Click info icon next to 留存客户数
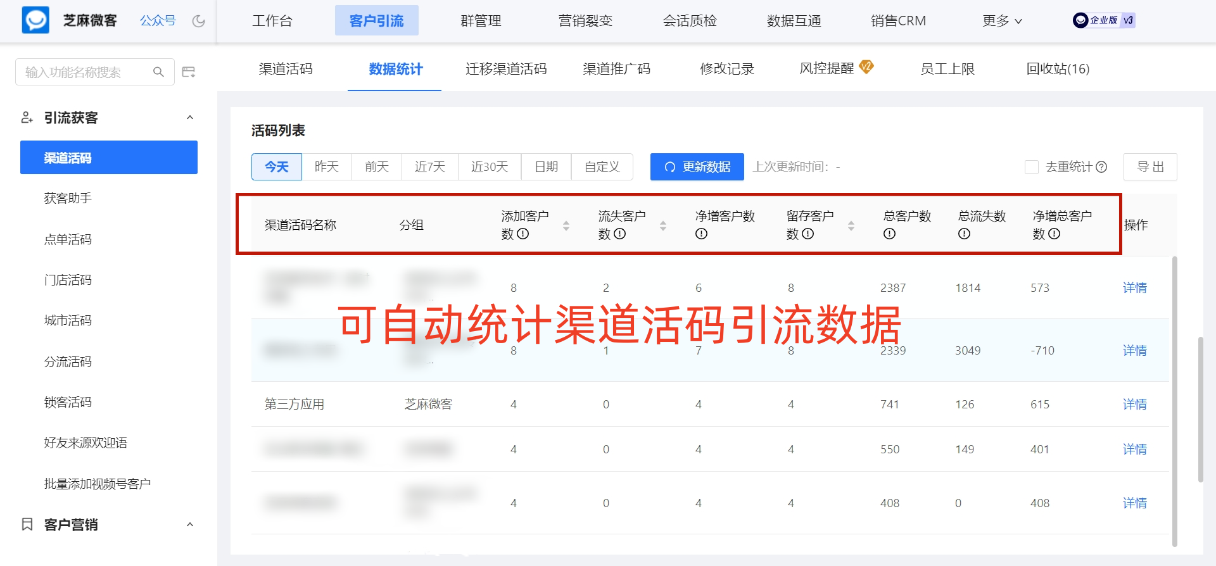The width and height of the screenshot is (1216, 566). [x=808, y=234]
